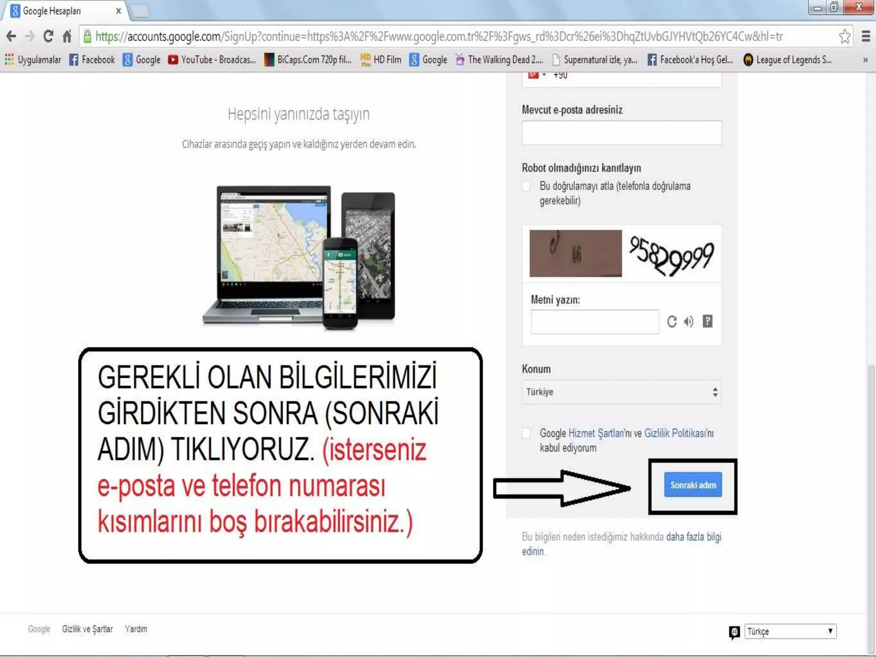The image size is (876, 657).
Task: Click the language speech bubble icon
Action: (x=734, y=632)
